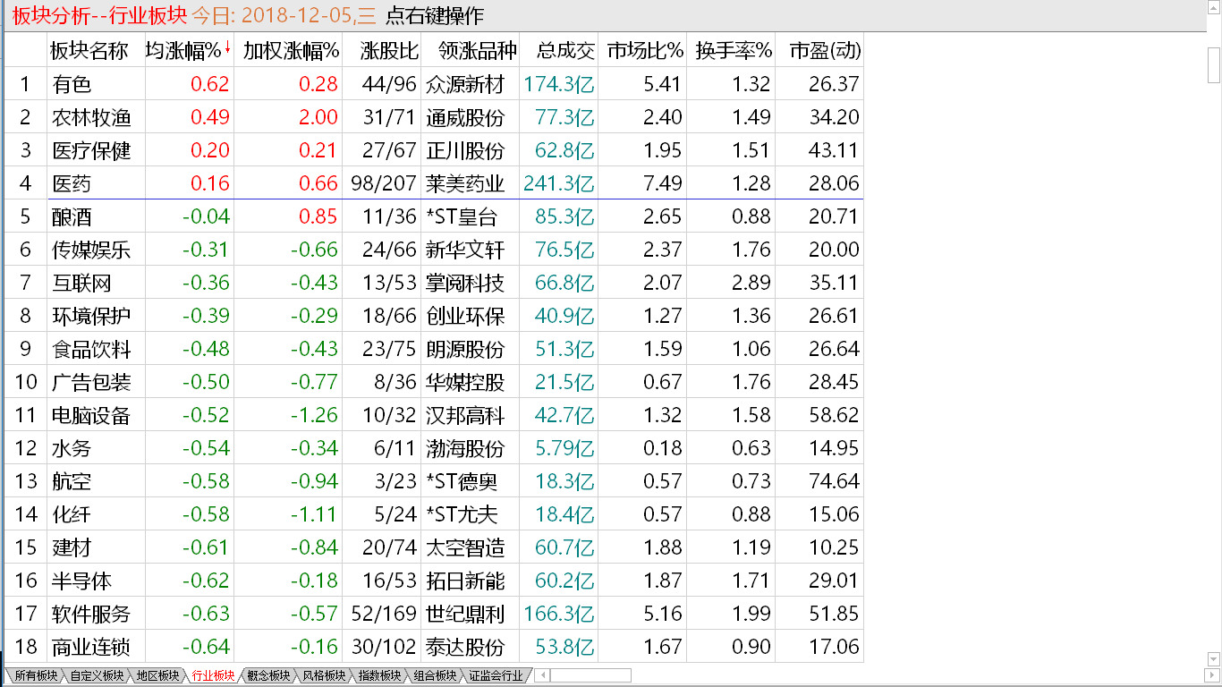Sort by 市场比% column header
Image resolution: width=1222 pixels, height=687 pixels.
pyautogui.click(x=645, y=51)
